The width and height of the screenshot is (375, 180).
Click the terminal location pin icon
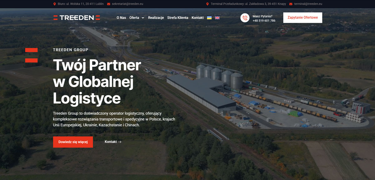coord(207,4)
